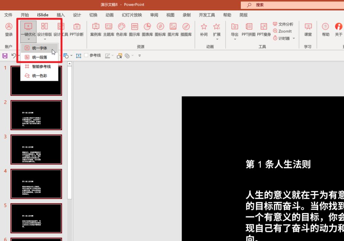Enable 智能参考线 from the optimization menu
Image resolution: width=344 pixels, height=241 pixels.
click(x=39, y=67)
